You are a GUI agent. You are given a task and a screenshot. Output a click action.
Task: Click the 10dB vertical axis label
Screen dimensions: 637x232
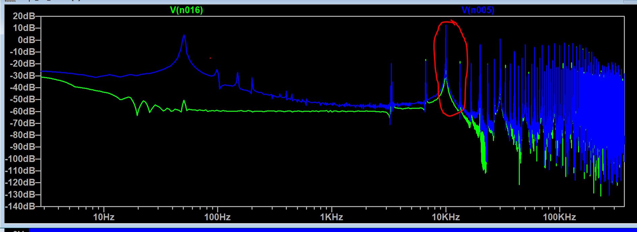24,28
